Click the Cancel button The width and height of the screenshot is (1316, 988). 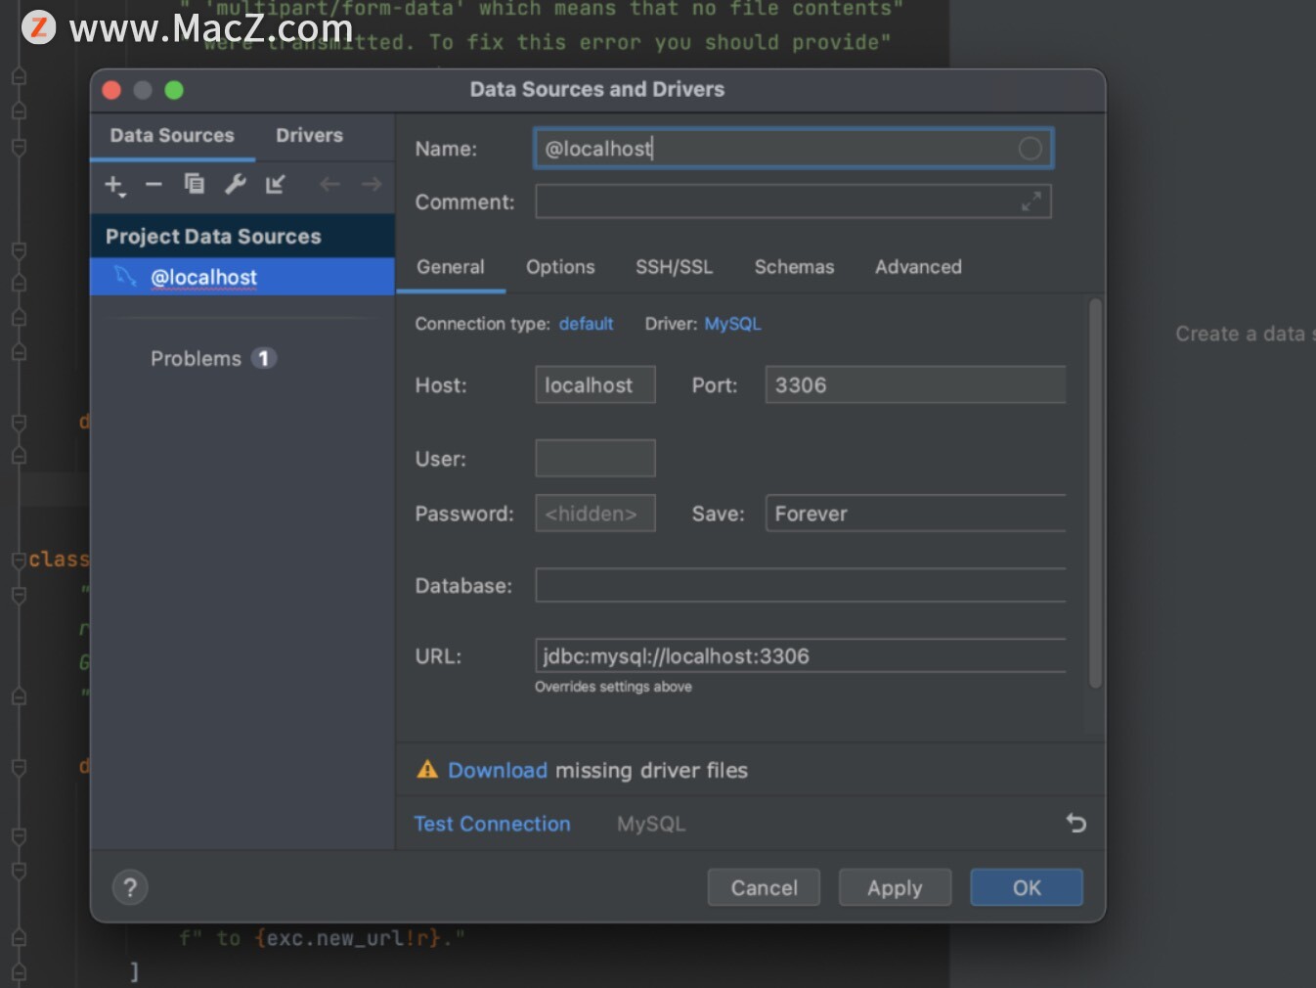tap(764, 888)
